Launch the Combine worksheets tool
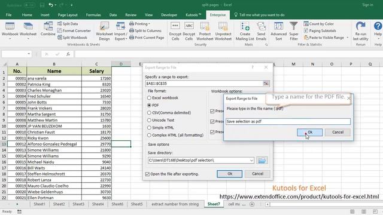 coord(48,29)
